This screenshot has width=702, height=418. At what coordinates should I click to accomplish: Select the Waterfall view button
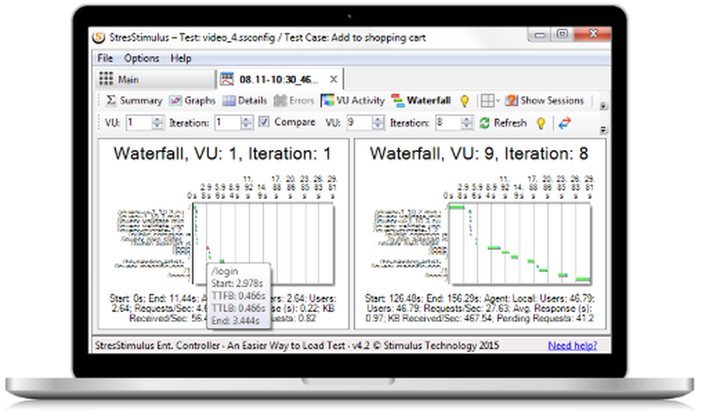coord(420,100)
